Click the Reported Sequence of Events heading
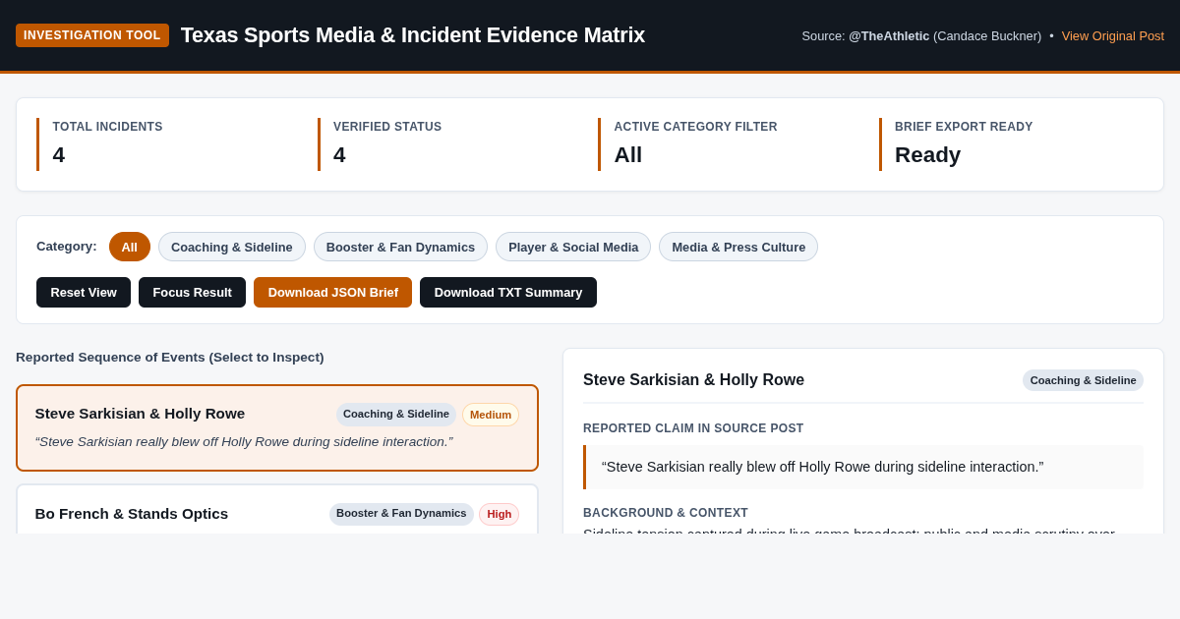 point(170,358)
